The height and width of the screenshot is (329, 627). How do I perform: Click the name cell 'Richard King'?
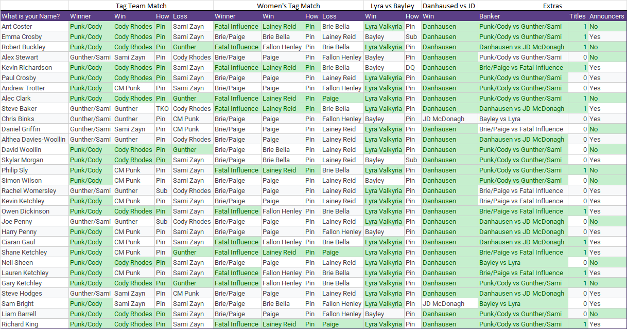(x=34, y=324)
